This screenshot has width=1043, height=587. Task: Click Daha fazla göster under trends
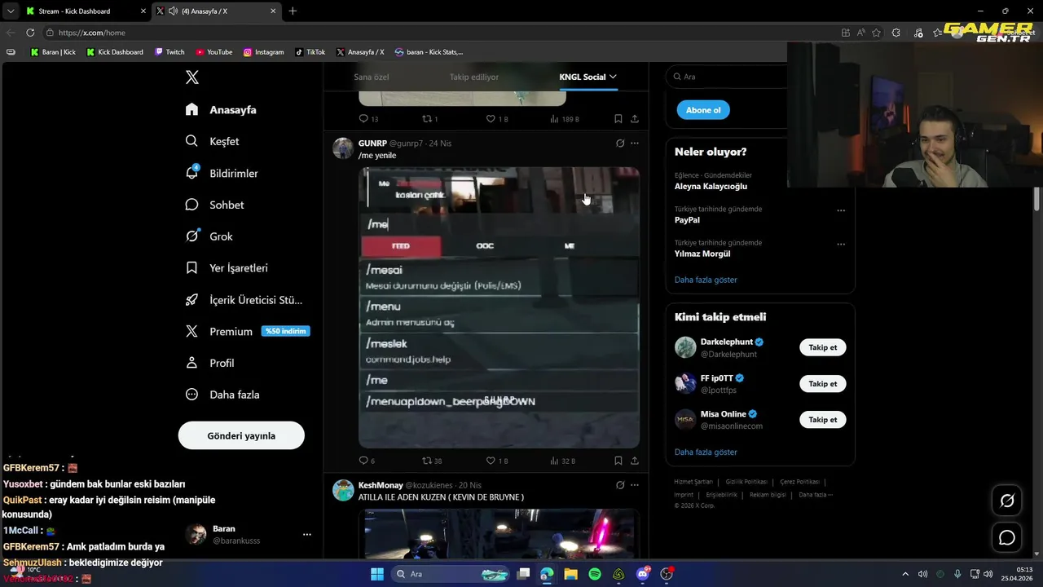706,280
